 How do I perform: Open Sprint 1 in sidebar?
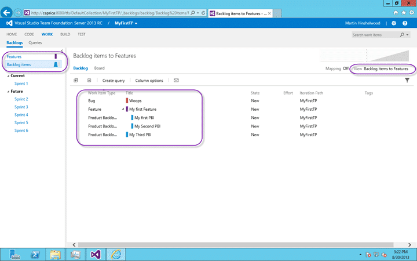[x=21, y=84]
